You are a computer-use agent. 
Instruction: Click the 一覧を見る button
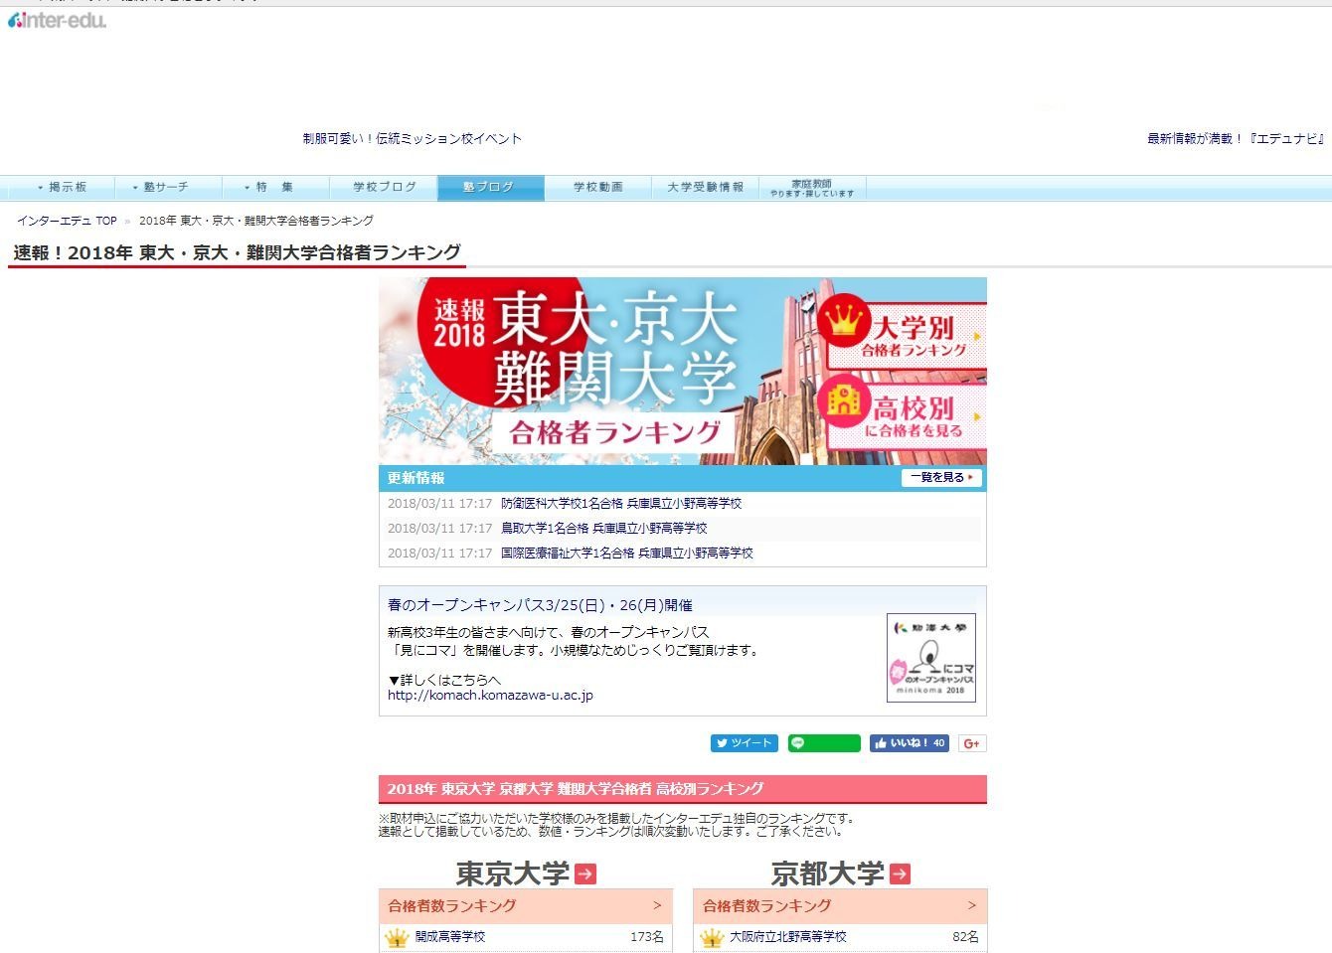tap(941, 478)
